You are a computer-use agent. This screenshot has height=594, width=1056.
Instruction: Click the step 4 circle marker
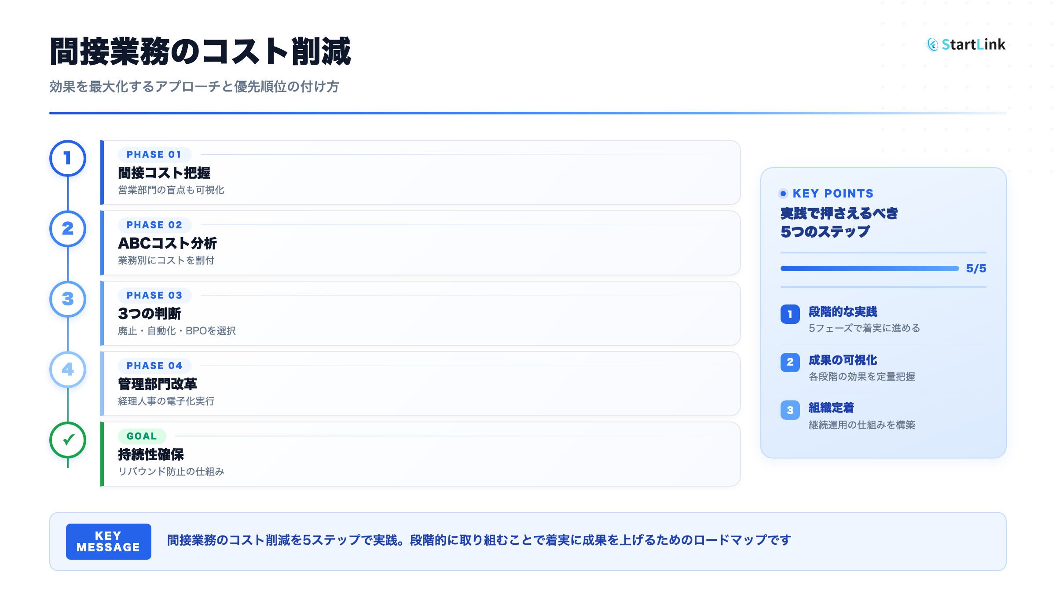(68, 370)
